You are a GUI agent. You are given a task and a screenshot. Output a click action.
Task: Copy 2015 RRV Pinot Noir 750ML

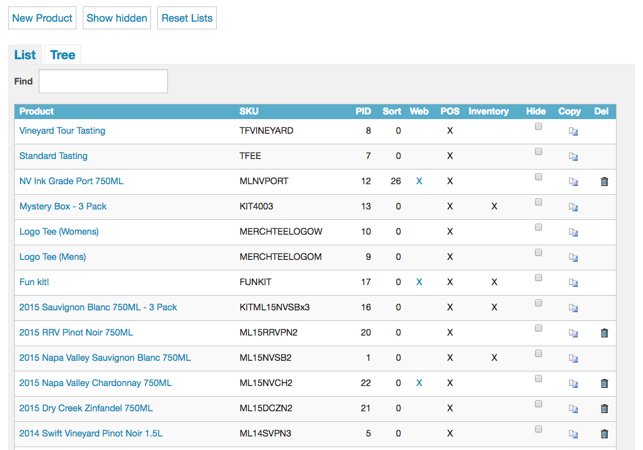point(573,333)
